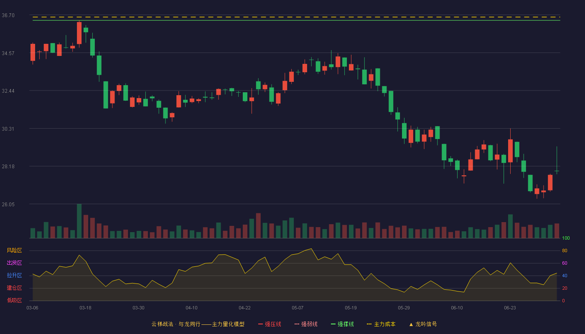Click the 06-23 date label
This screenshot has height=334, width=585.
[x=510, y=308]
